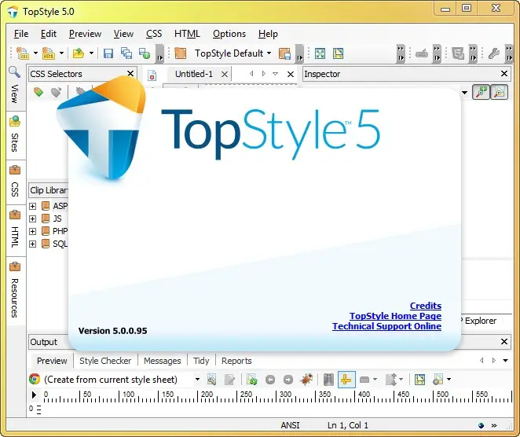Click the Explorer tab in Inspector

(x=481, y=321)
